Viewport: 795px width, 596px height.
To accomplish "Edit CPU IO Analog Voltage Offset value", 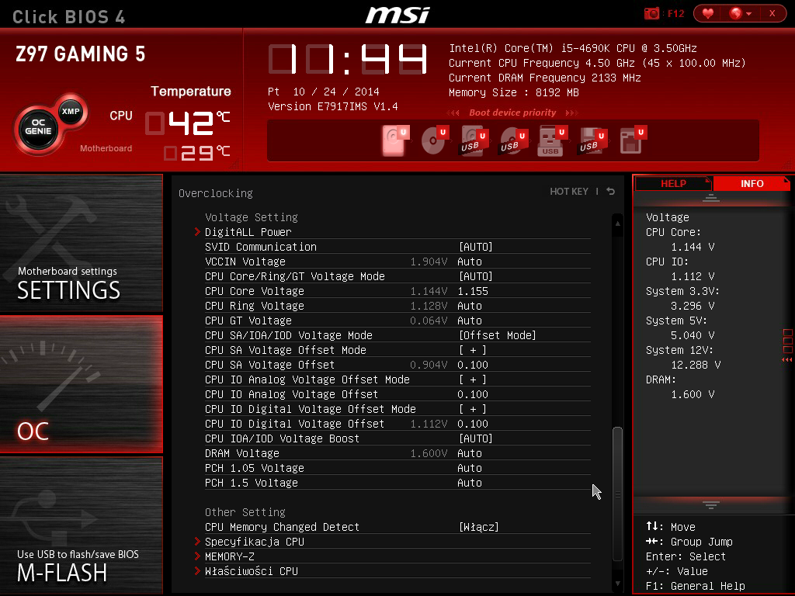I will click(x=473, y=393).
